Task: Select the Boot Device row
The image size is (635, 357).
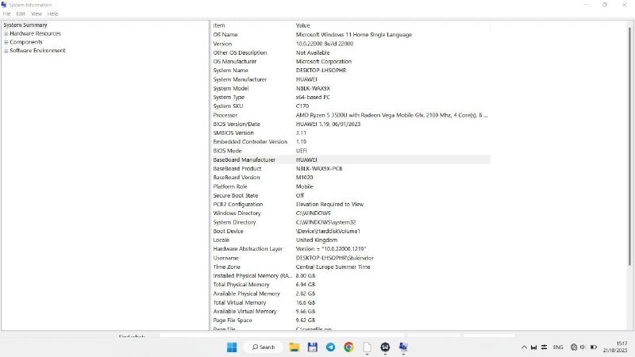Action: 351,231
